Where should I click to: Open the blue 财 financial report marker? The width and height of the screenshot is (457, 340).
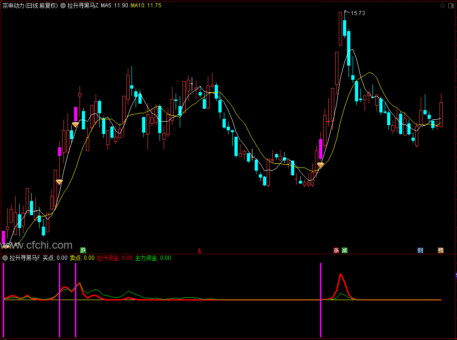point(420,251)
